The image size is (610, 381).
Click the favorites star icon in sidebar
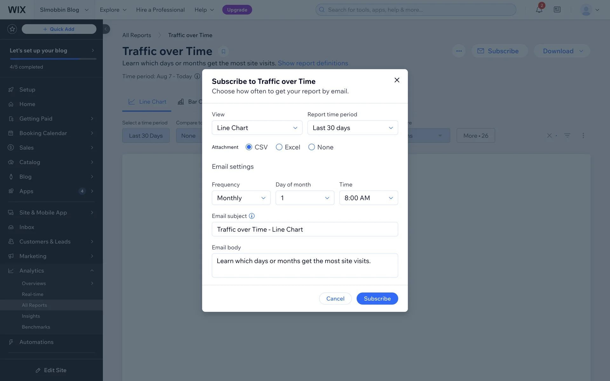coord(12,29)
